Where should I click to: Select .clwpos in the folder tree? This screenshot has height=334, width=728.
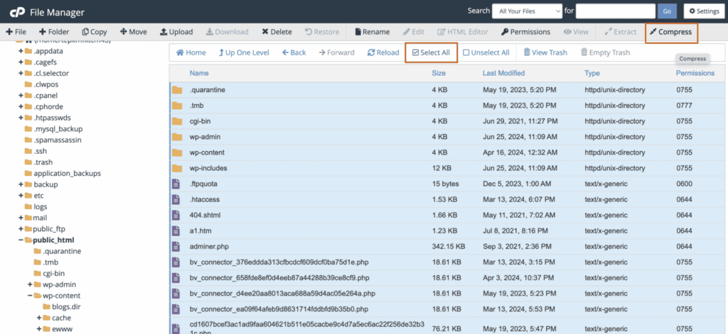(x=46, y=84)
